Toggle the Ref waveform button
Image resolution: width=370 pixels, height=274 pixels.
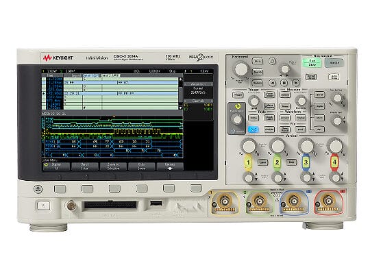pos(319,129)
